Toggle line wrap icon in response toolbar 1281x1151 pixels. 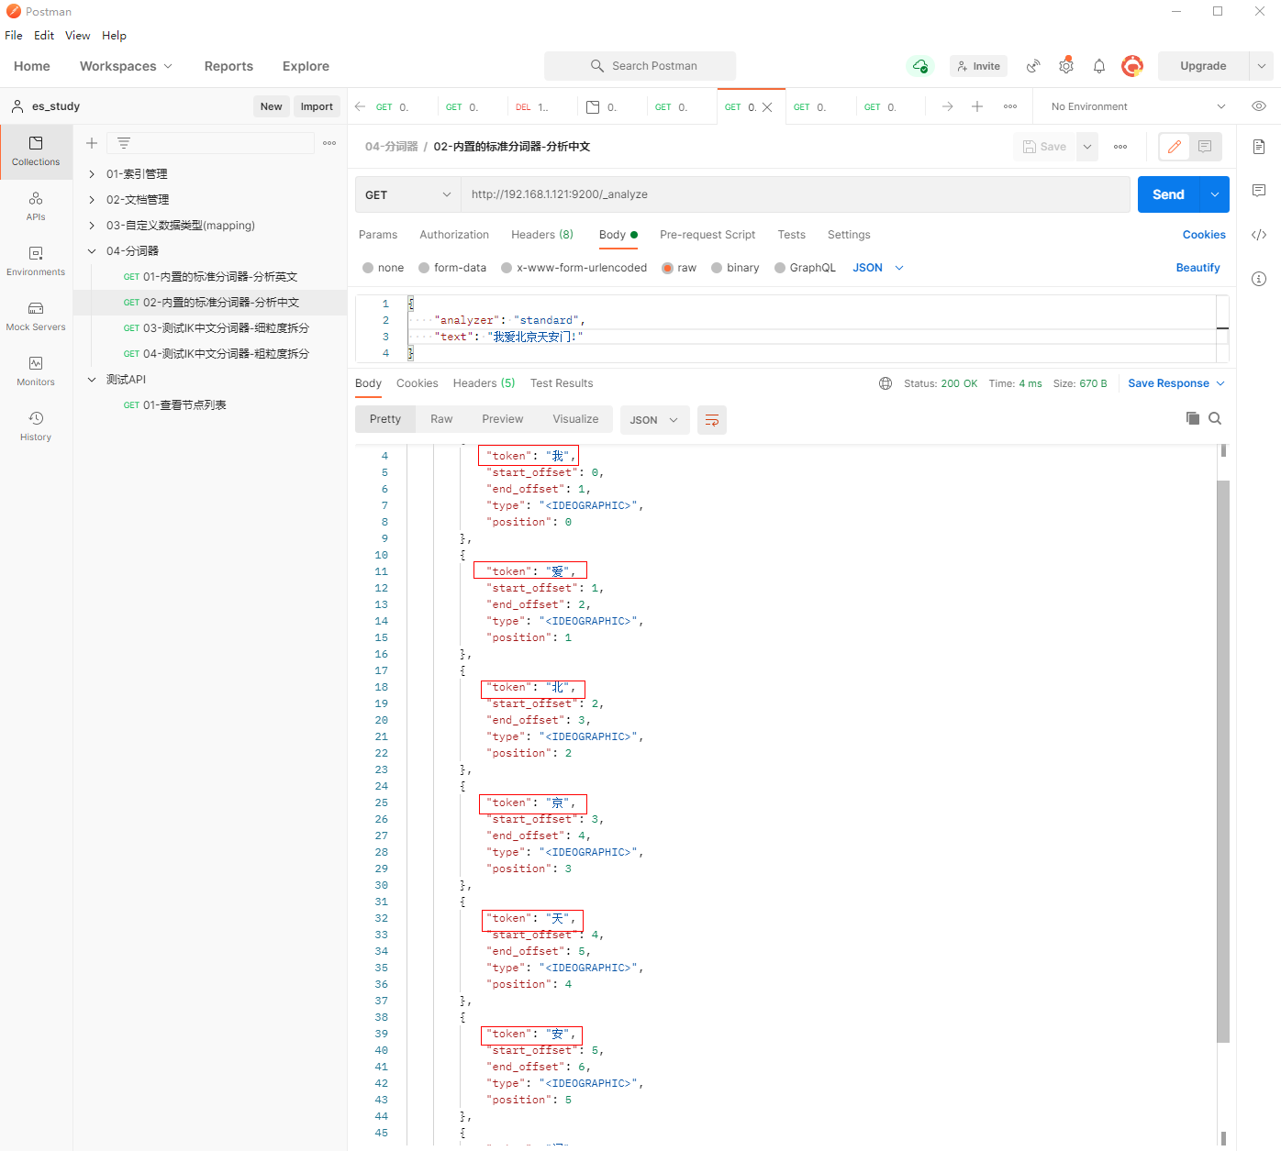click(x=711, y=420)
